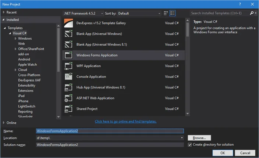Select the Cross-Platform template category

[29, 75]
